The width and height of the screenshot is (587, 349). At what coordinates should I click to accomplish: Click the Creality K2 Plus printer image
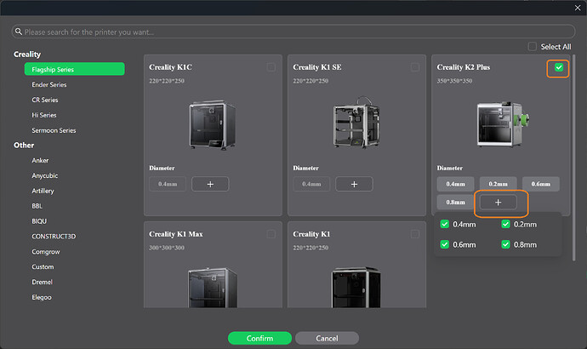pos(503,124)
